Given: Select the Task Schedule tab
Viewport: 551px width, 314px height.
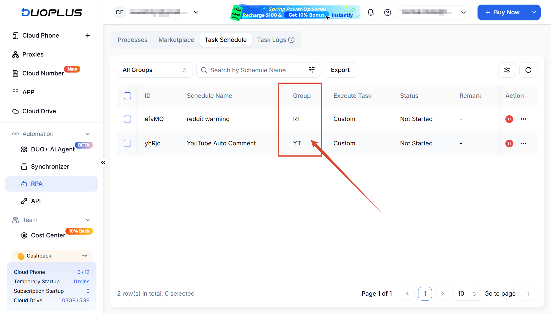Looking at the screenshot, I should pyautogui.click(x=226, y=40).
